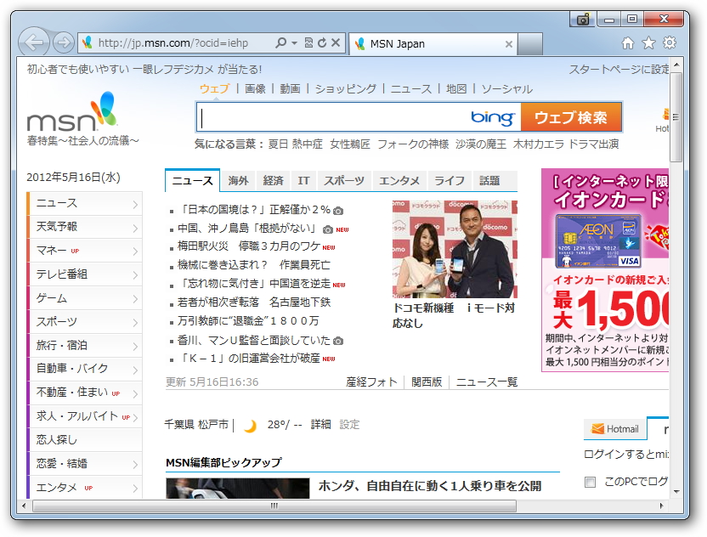
Task: Click camera icon beside 沖ノ鳥島 headline
Action: coord(328,229)
